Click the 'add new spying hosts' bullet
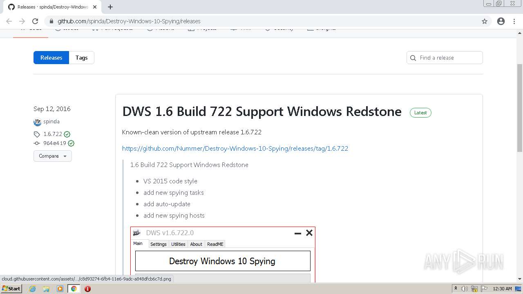The height and width of the screenshot is (294, 523). (174, 216)
